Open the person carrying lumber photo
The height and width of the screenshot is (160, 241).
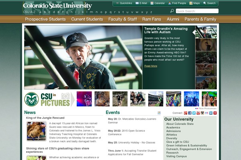pyautogui.click(x=120, y=99)
